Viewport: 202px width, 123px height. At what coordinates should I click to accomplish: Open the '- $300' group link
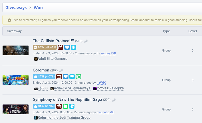click(x=43, y=88)
